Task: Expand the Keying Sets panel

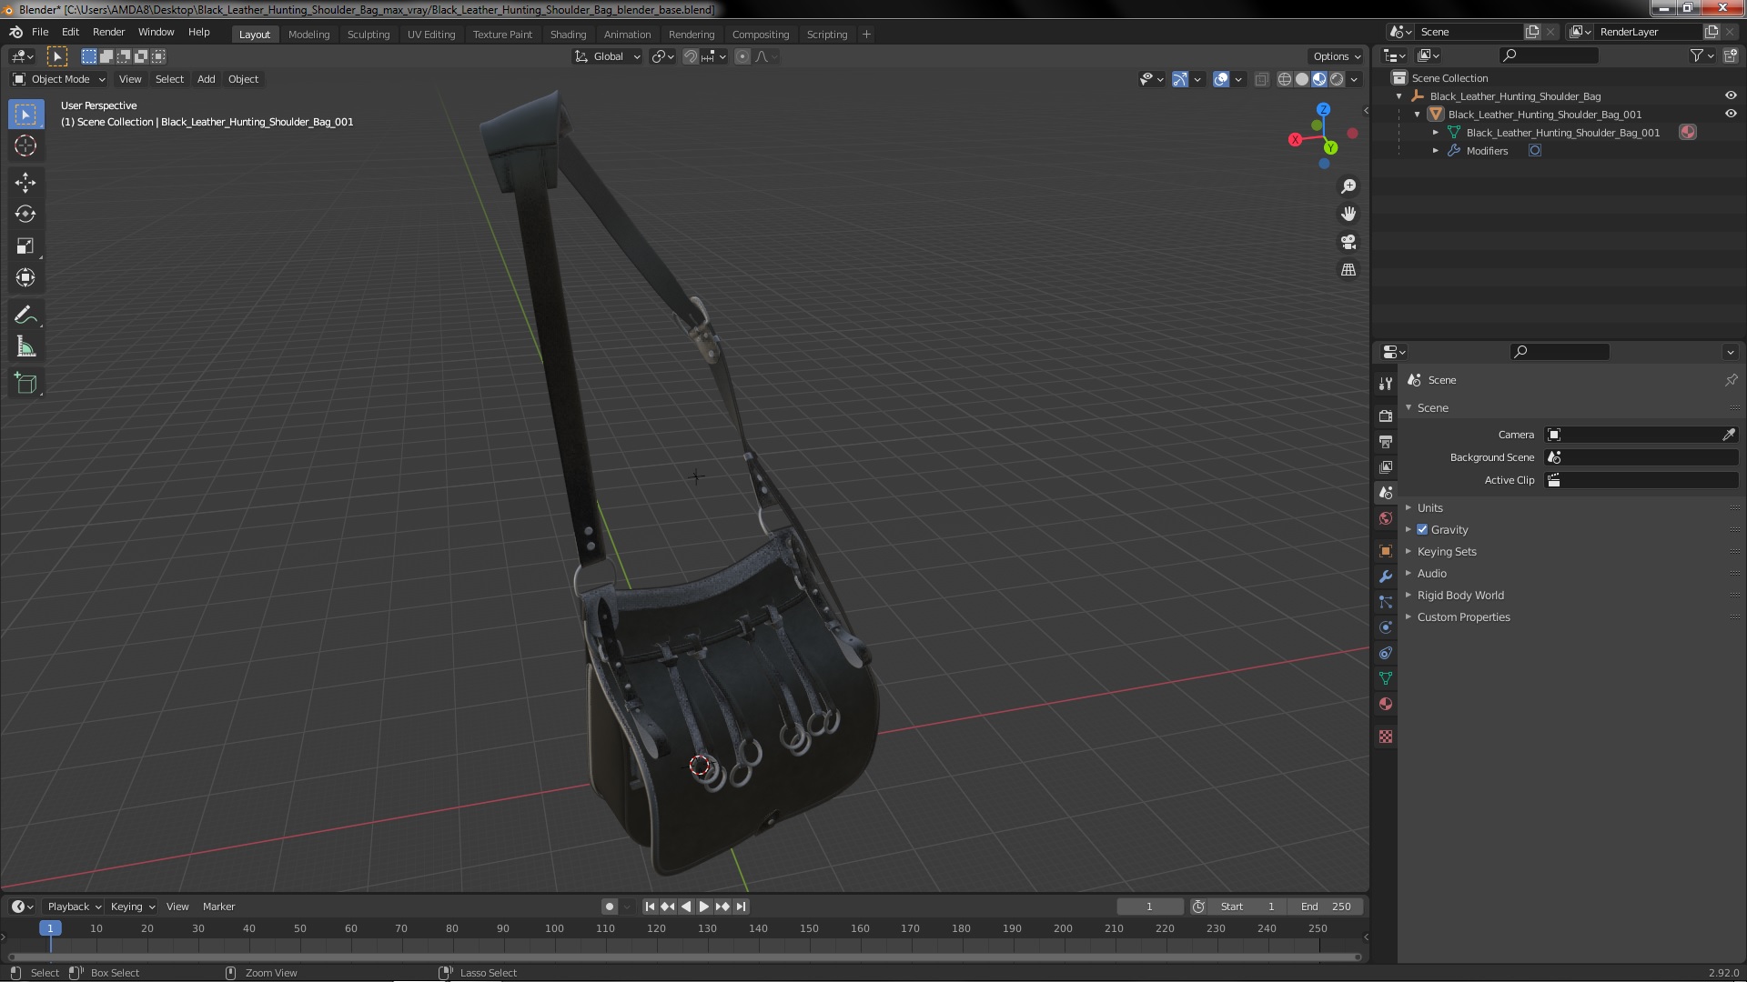Action: coord(1446,551)
